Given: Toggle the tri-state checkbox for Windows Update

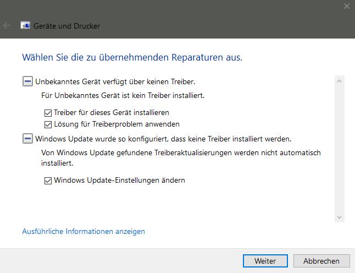Looking at the screenshot, I should [x=27, y=139].
